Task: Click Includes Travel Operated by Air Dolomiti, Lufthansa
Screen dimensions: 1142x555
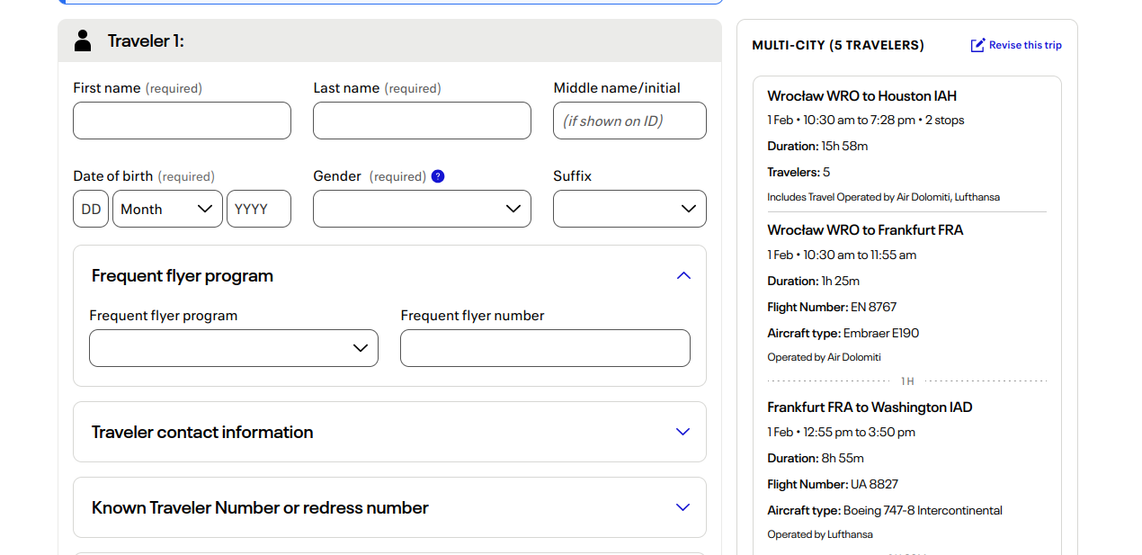Action: tap(883, 197)
